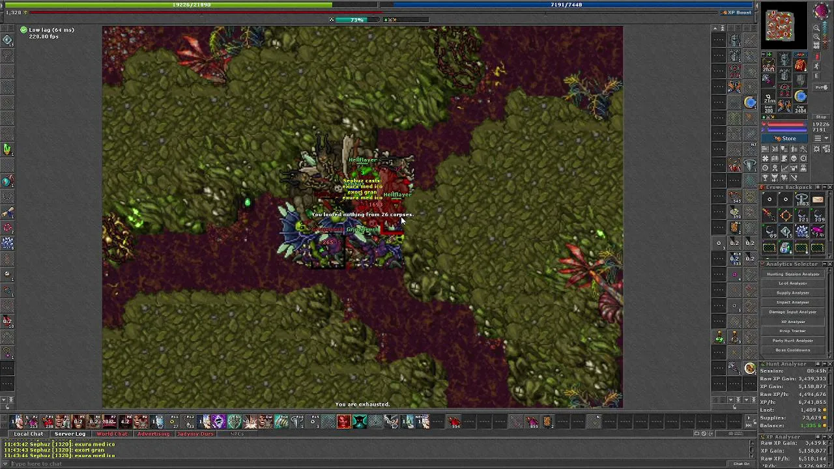This screenshot has width=834, height=469.
Task: Select the orange ring in Crown Backpack
Action: pyautogui.click(x=786, y=216)
